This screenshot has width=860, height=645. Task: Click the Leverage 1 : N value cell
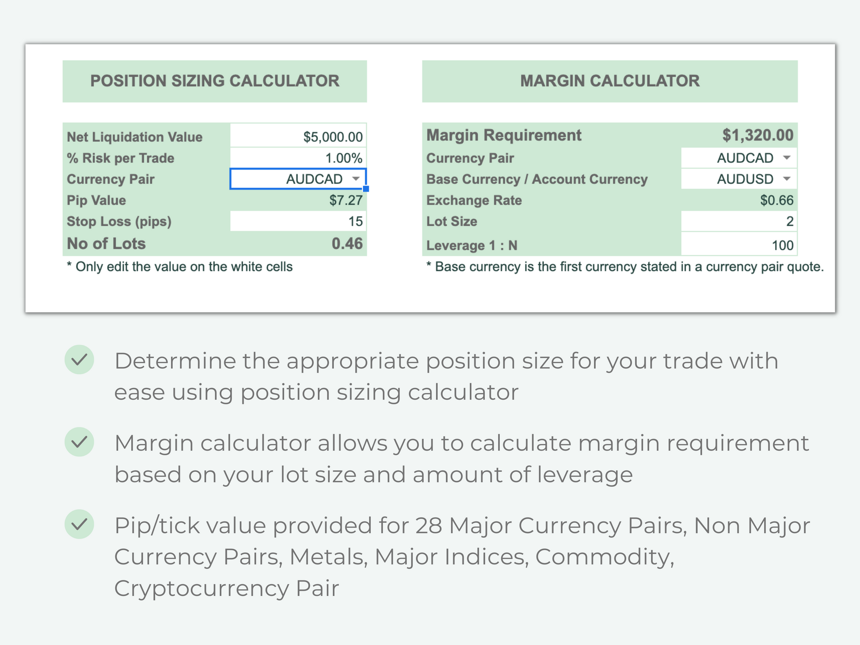[x=739, y=245]
